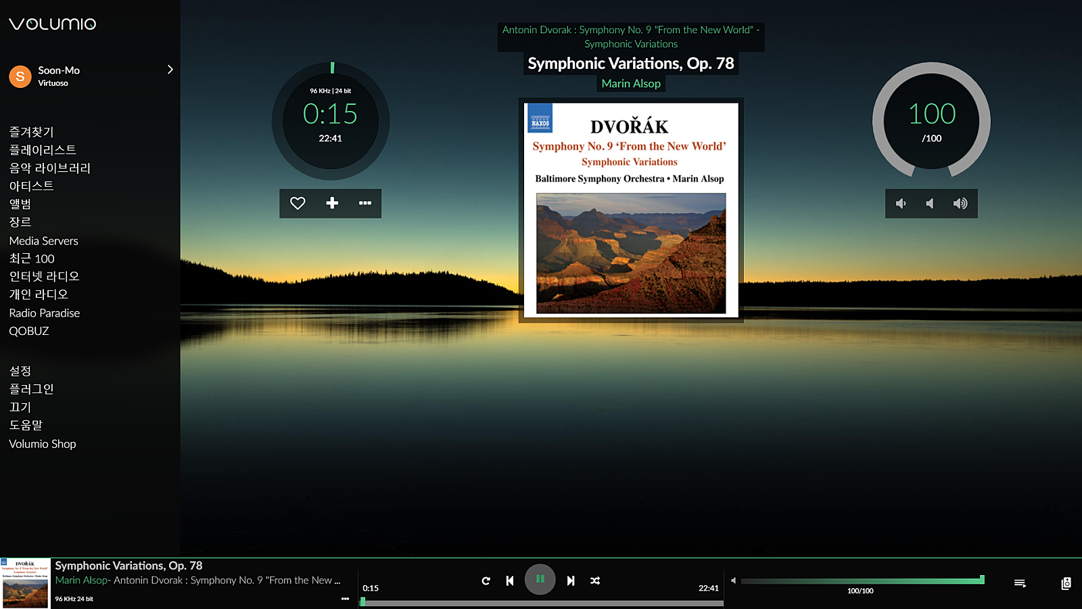Open the play queue icon
This screenshot has width=1082, height=609.
(1020, 583)
